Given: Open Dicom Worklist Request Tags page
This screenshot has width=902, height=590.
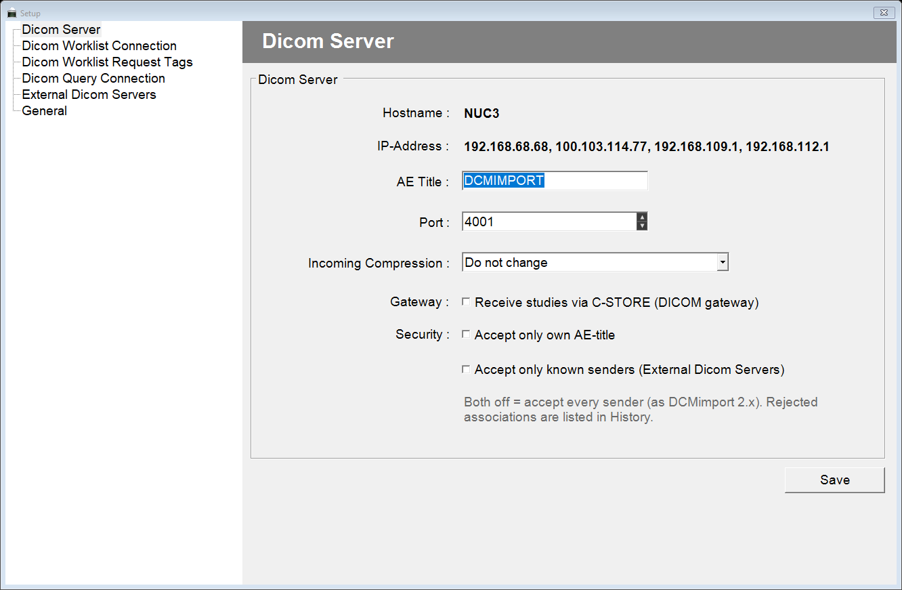Looking at the screenshot, I should tap(107, 62).
